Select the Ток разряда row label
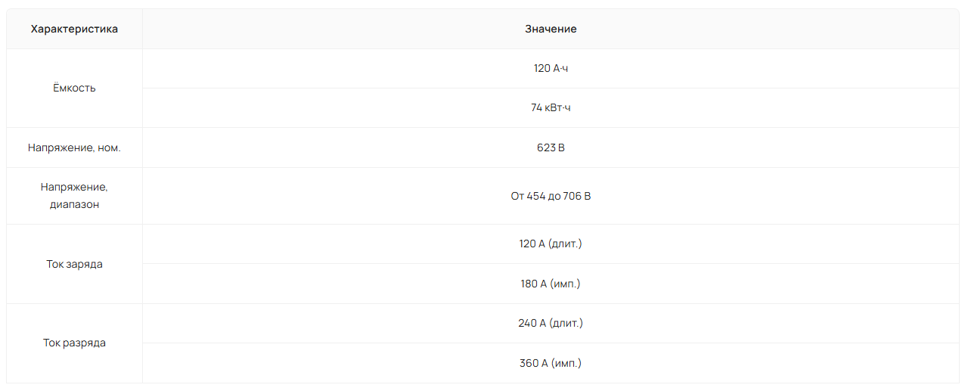 click(74, 343)
